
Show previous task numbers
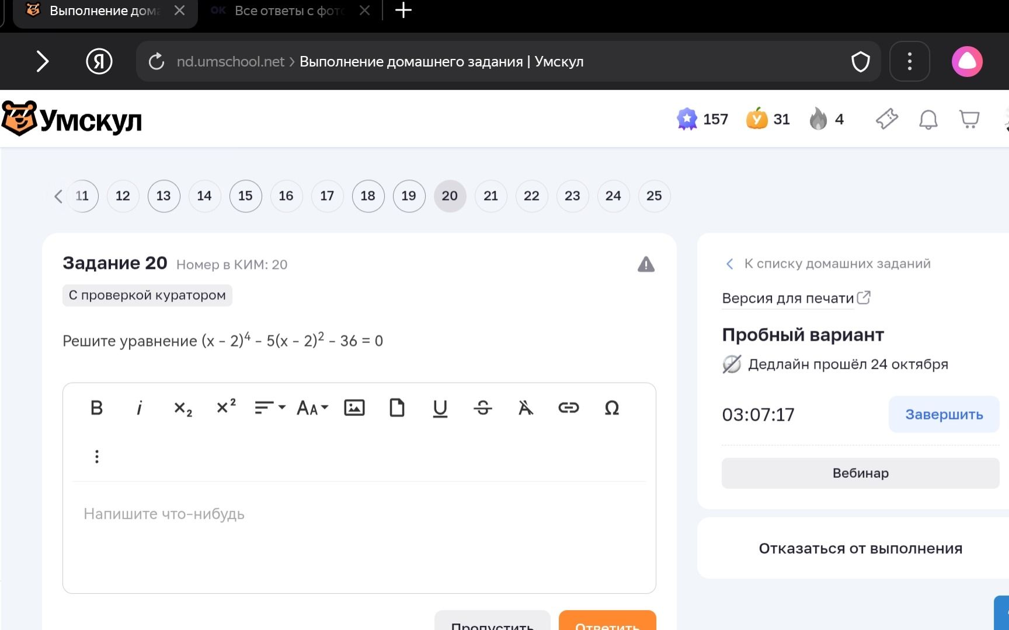tap(58, 196)
